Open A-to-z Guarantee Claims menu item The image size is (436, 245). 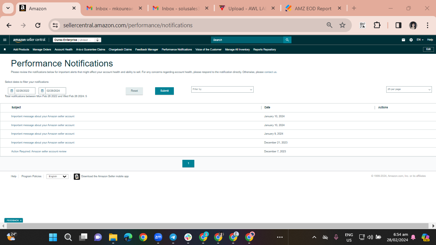tap(91, 49)
